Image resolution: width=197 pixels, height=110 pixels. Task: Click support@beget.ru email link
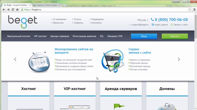pos(140,25)
